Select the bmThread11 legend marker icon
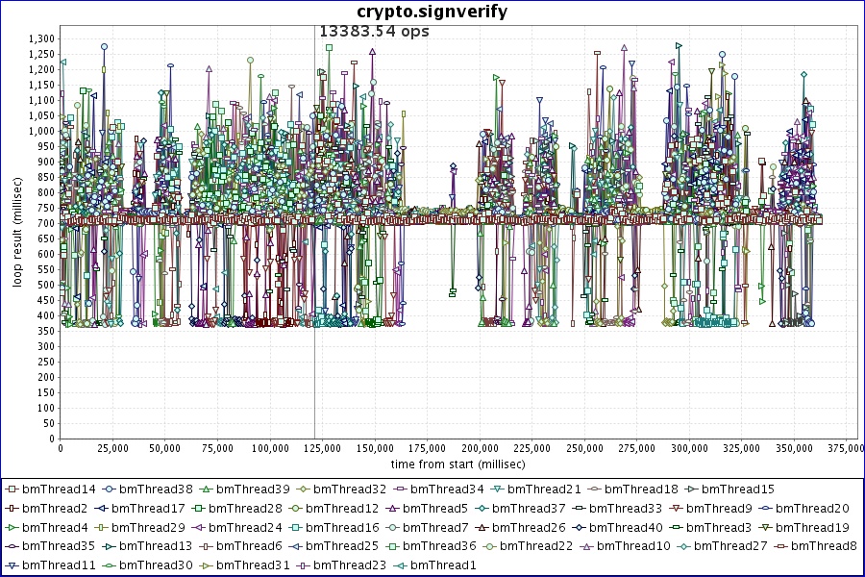Screen dimensions: 865x577 pos(13,565)
